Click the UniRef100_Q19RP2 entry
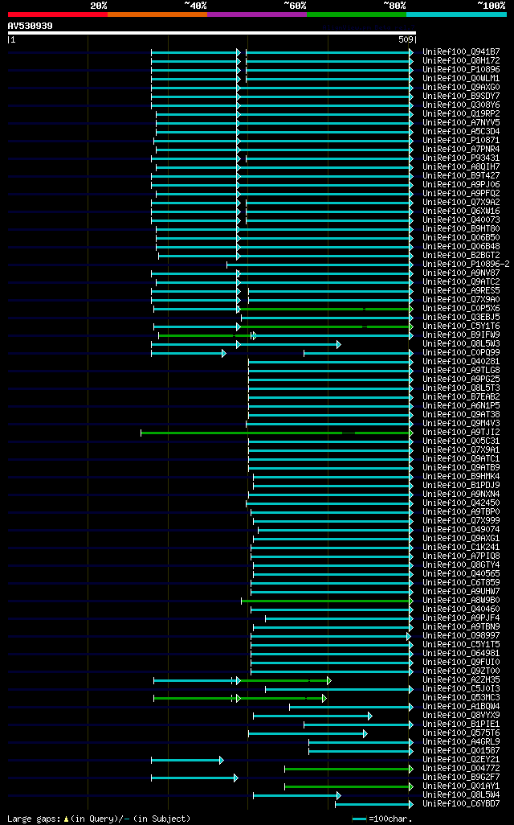 (x=462, y=114)
